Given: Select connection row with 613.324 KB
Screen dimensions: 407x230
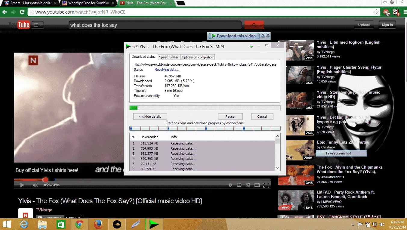Looking at the screenshot, I should [202, 143].
